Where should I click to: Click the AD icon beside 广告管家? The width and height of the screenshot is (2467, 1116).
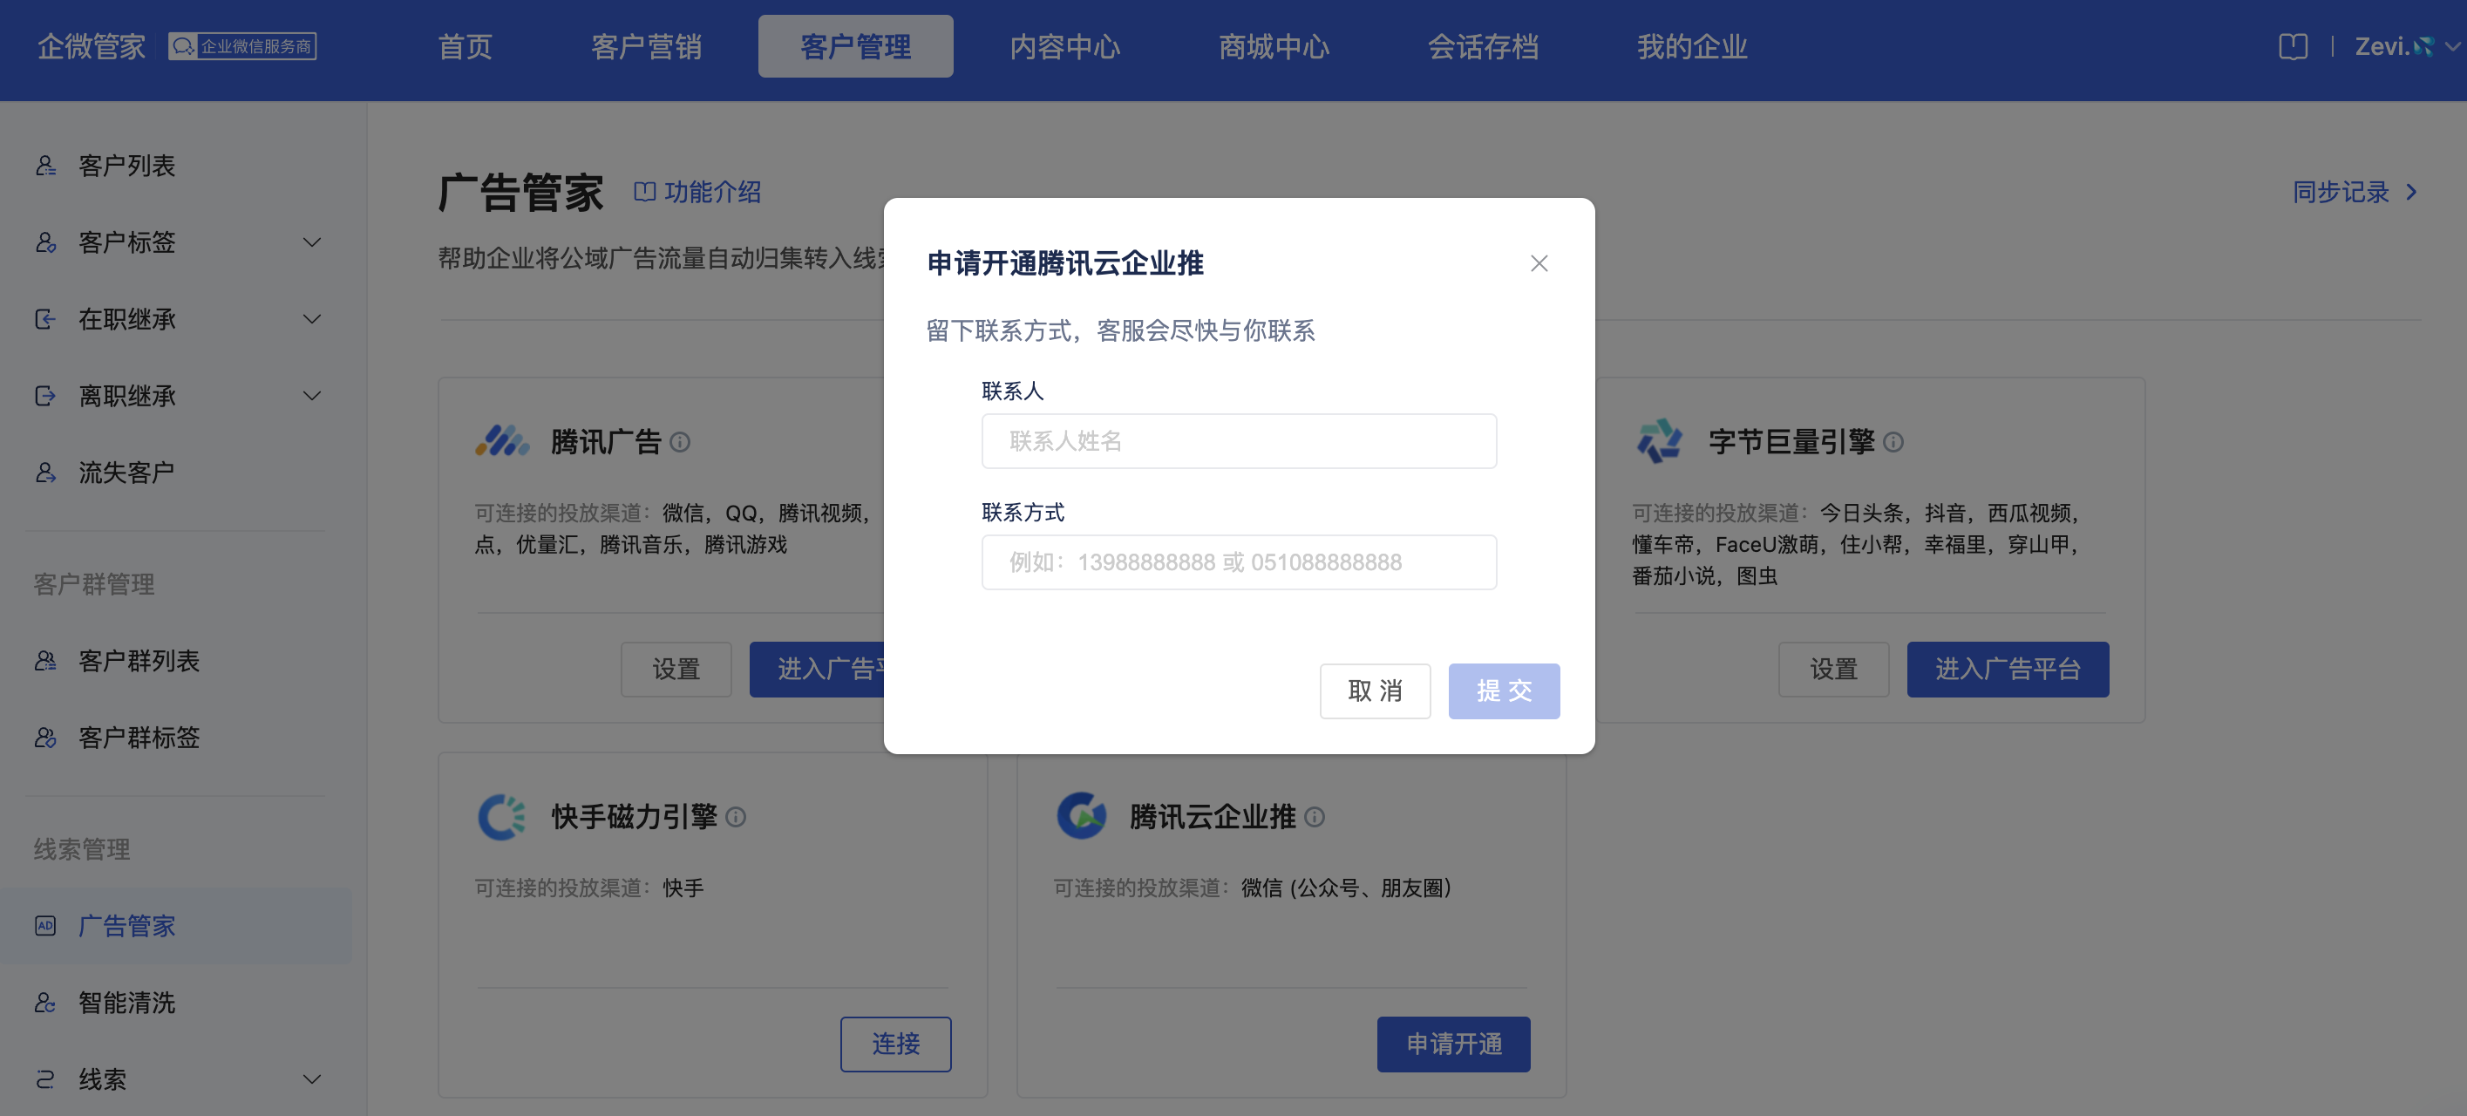coord(45,925)
